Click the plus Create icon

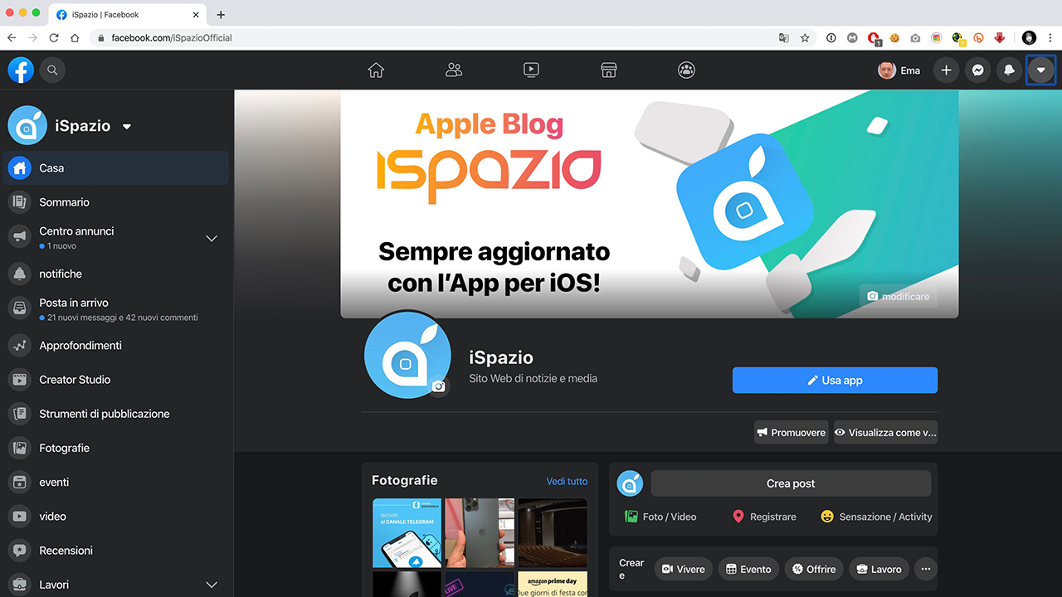(x=946, y=70)
